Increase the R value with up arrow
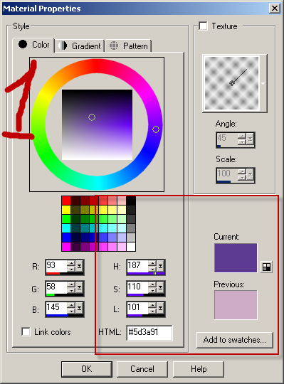This screenshot has width=284, height=384. 71,263
